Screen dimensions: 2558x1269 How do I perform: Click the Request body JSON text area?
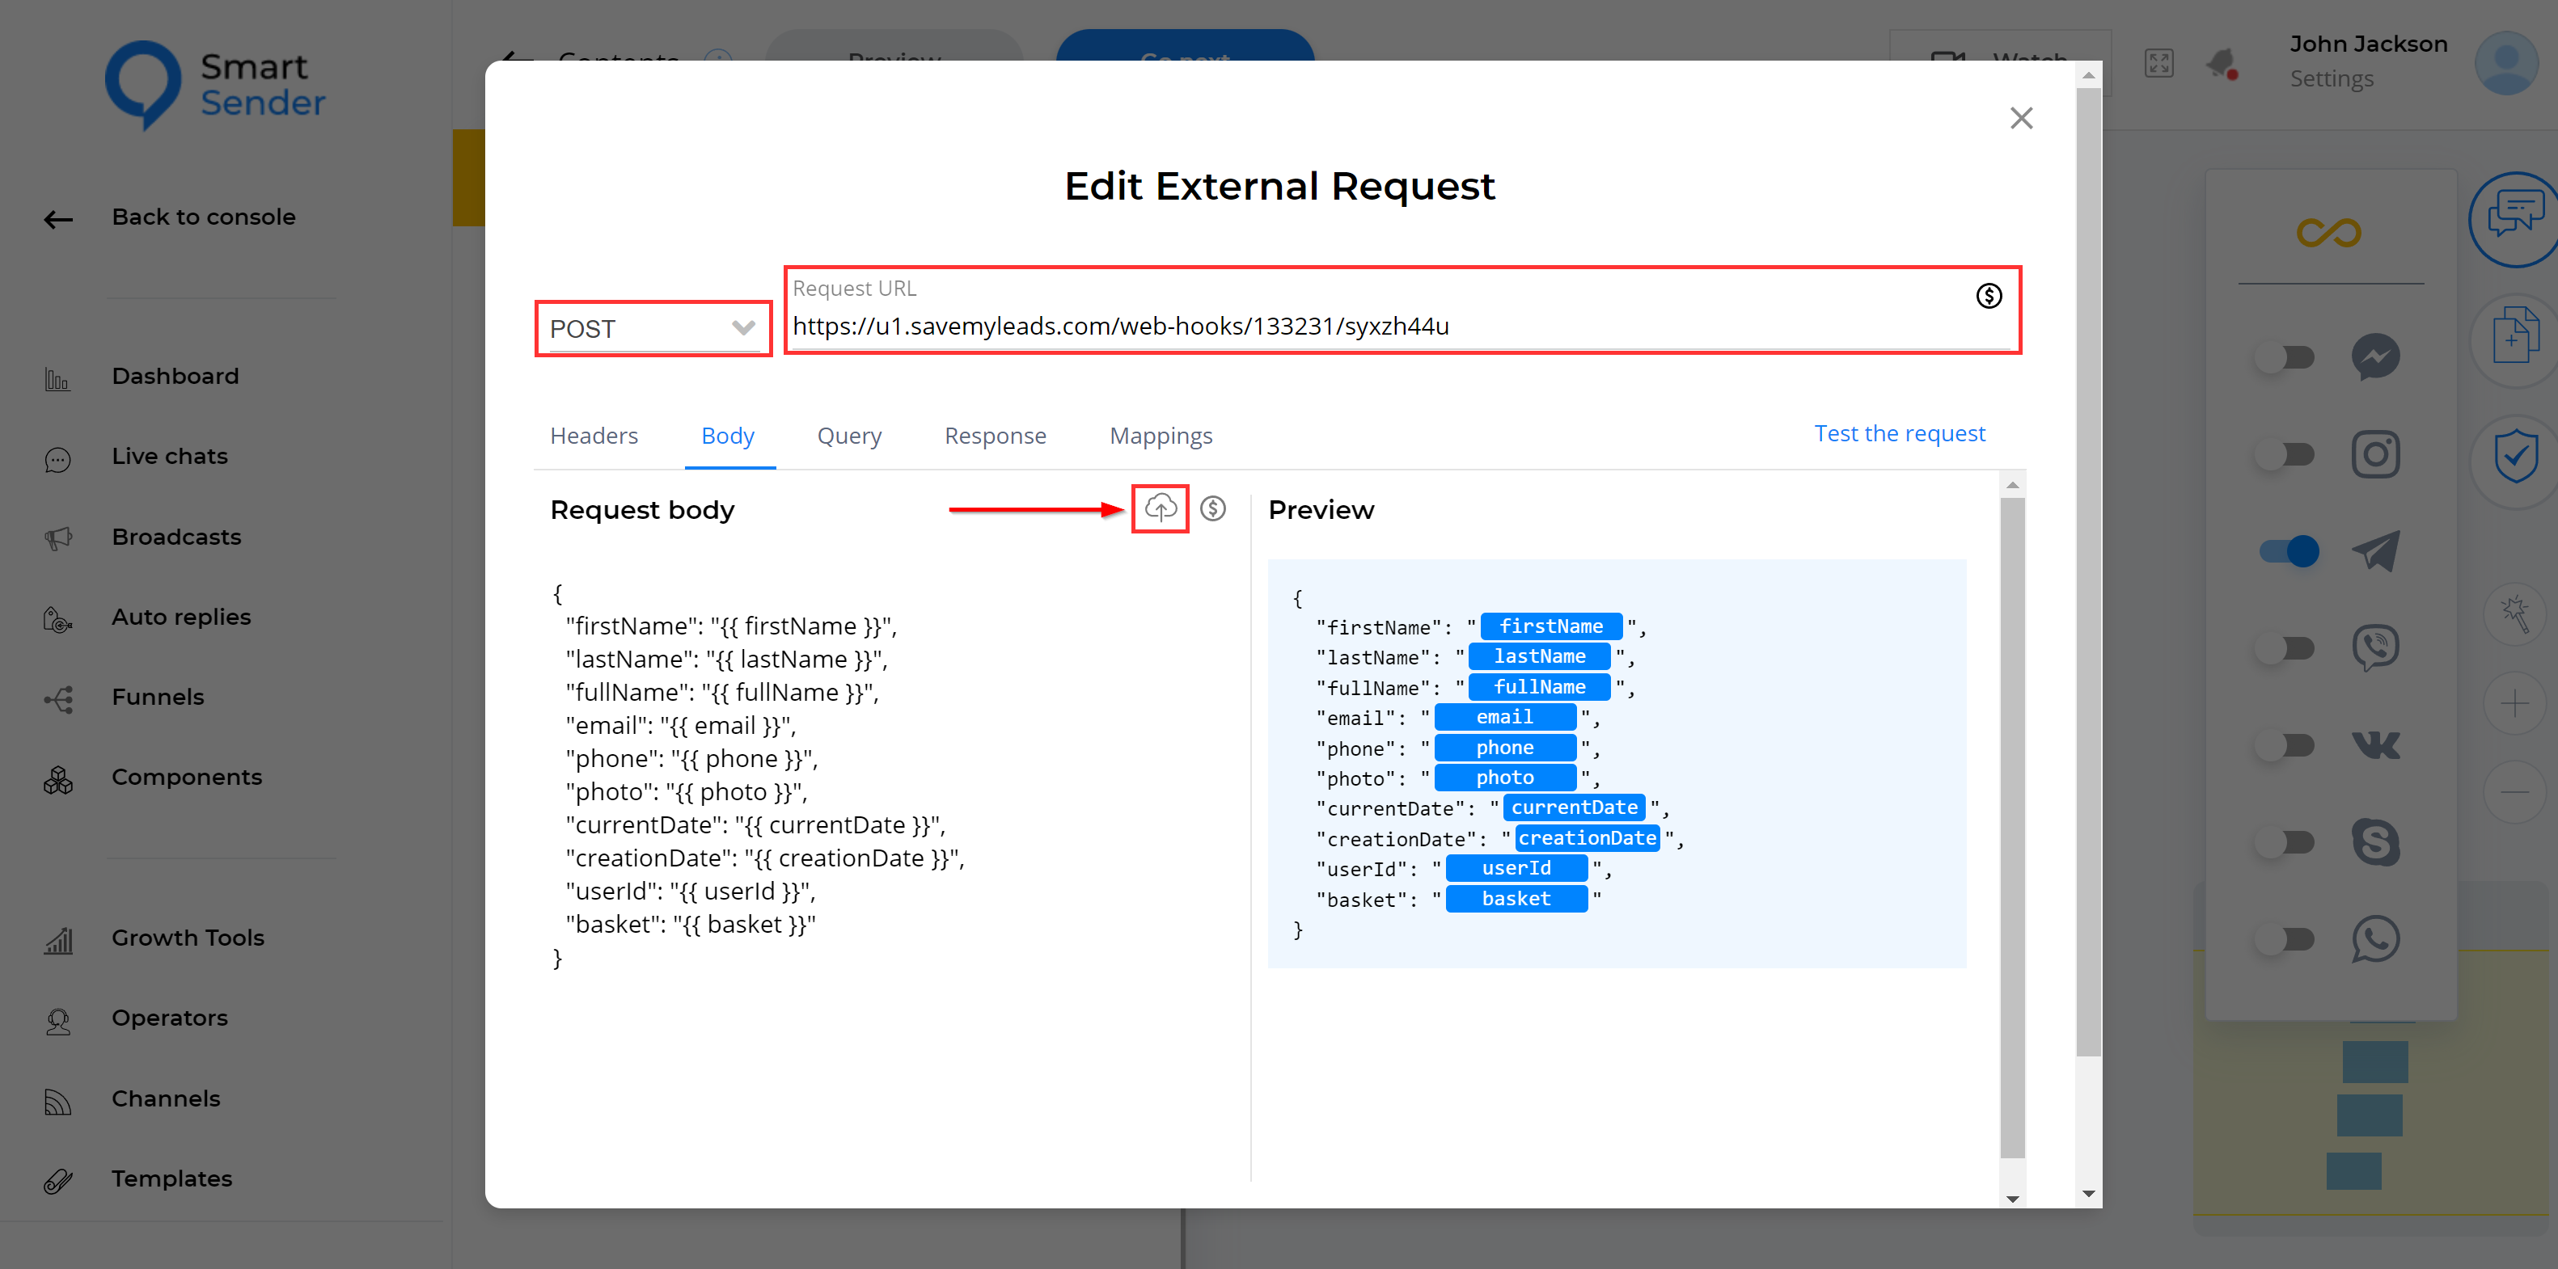pyautogui.click(x=890, y=775)
